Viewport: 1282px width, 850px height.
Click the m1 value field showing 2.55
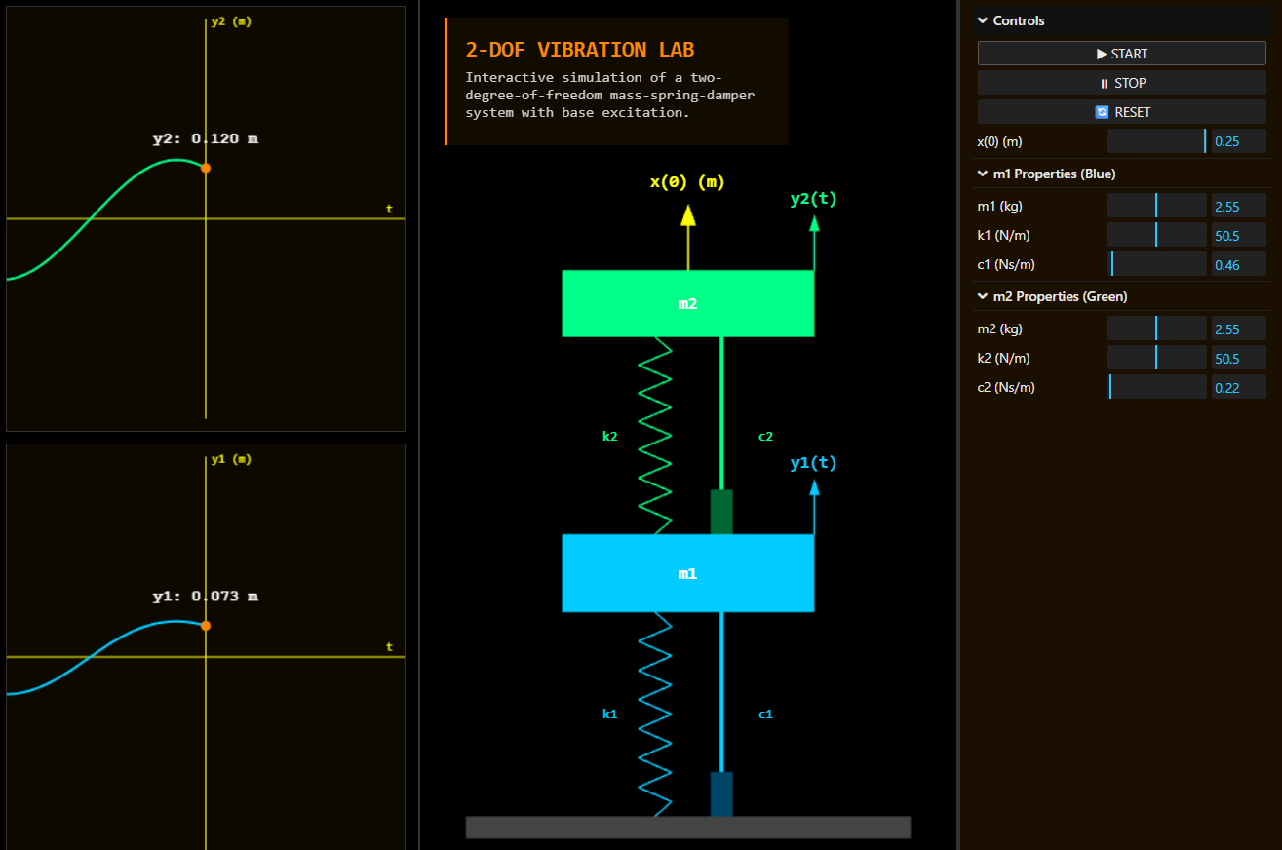click(x=1239, y=206)
